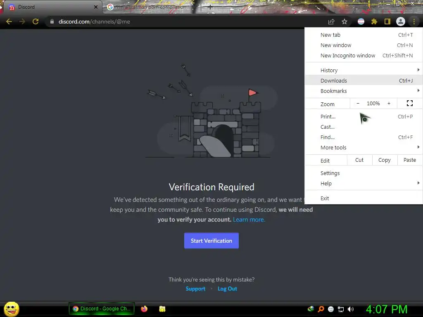This screenshot has width=423, height=317.
Task: Click the colorful system tray icon
Action: (x=311, y=309)
